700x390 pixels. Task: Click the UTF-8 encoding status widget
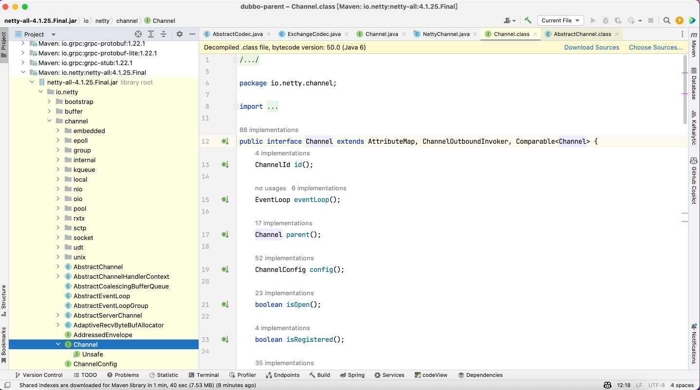click(656, 385)
